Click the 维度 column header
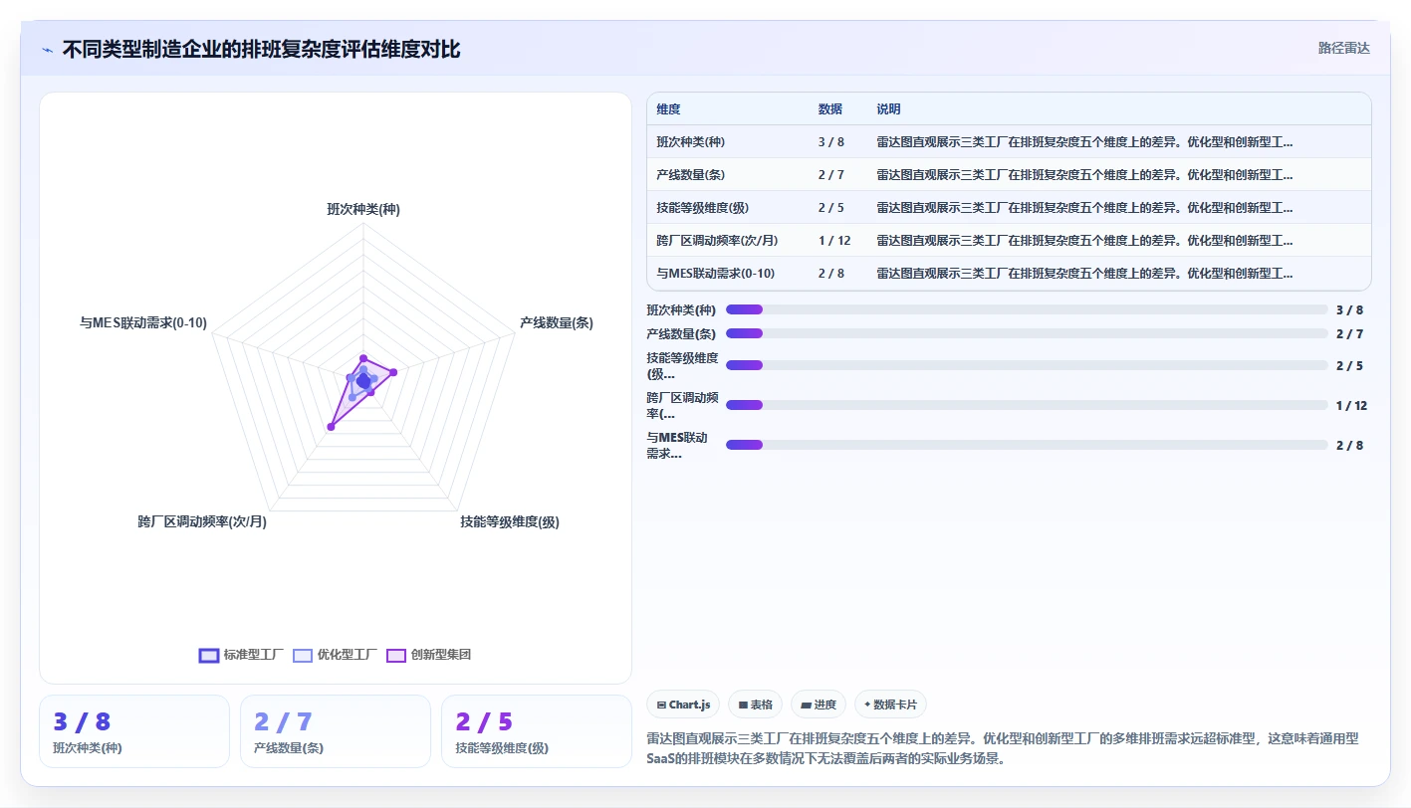 [x=669, y=109]
